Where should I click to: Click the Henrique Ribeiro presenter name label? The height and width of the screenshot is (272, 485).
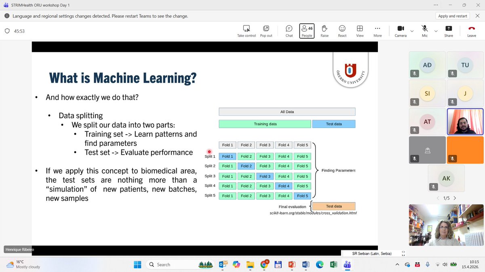point(19,250)
